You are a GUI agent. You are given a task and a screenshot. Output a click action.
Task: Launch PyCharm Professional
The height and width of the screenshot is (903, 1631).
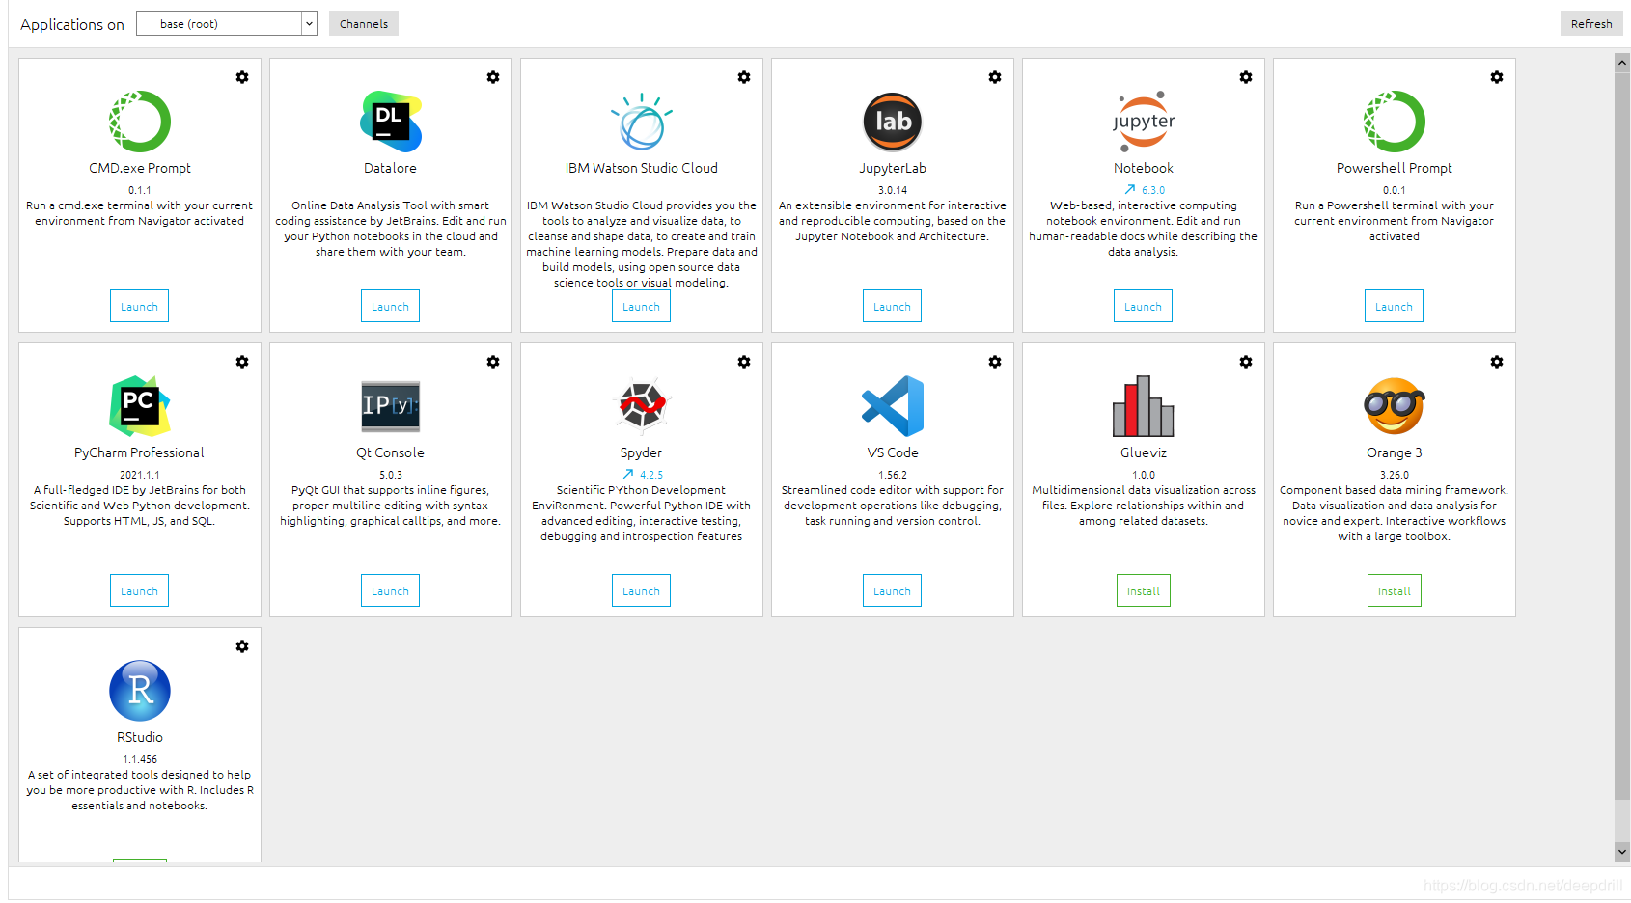[x=139, y=590]
